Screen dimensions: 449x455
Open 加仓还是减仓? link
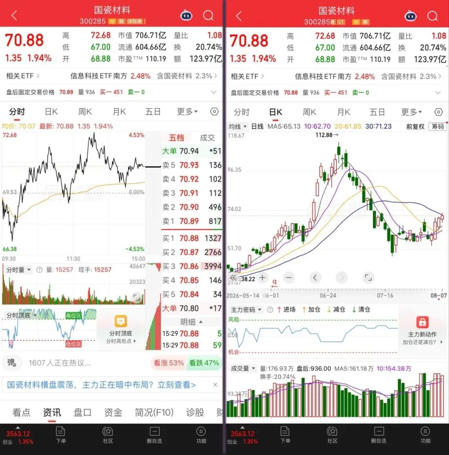tap(423, 342)
